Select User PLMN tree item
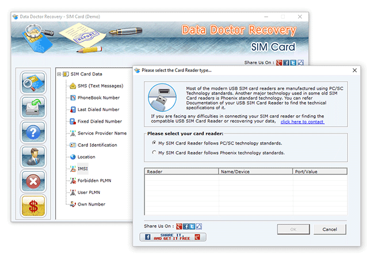 click(x=89, y=192)
